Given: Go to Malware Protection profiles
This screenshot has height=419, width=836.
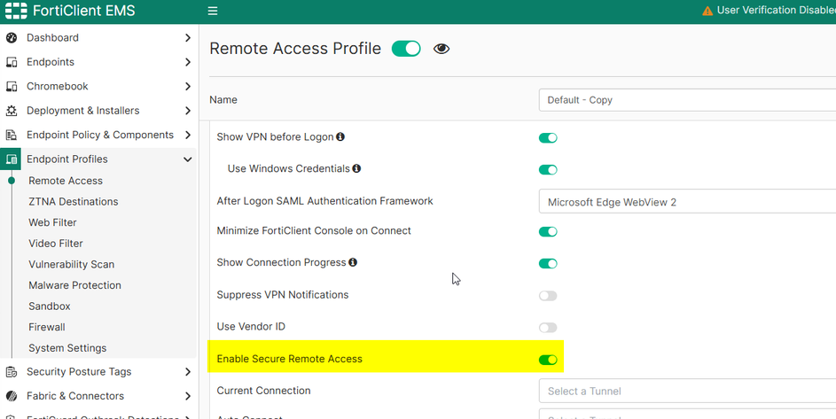Looking at the screenshot, I should coord(74,285).
